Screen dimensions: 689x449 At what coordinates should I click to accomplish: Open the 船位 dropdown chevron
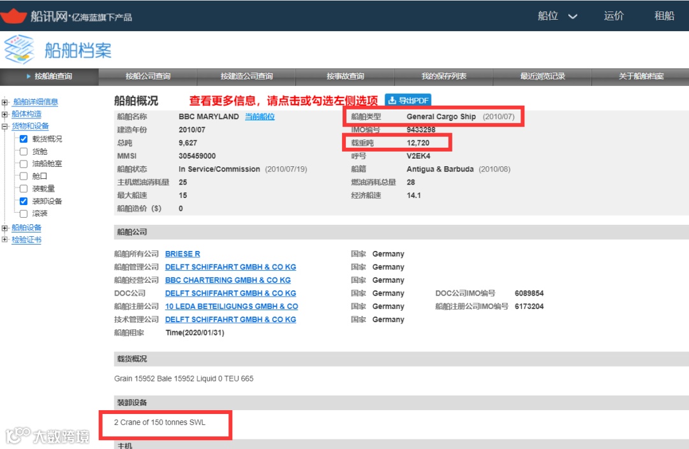[572, 17]
